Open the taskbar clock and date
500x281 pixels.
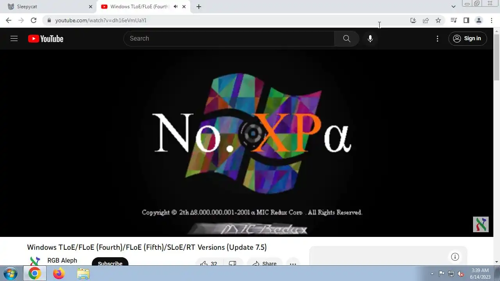tap(480, 274)
